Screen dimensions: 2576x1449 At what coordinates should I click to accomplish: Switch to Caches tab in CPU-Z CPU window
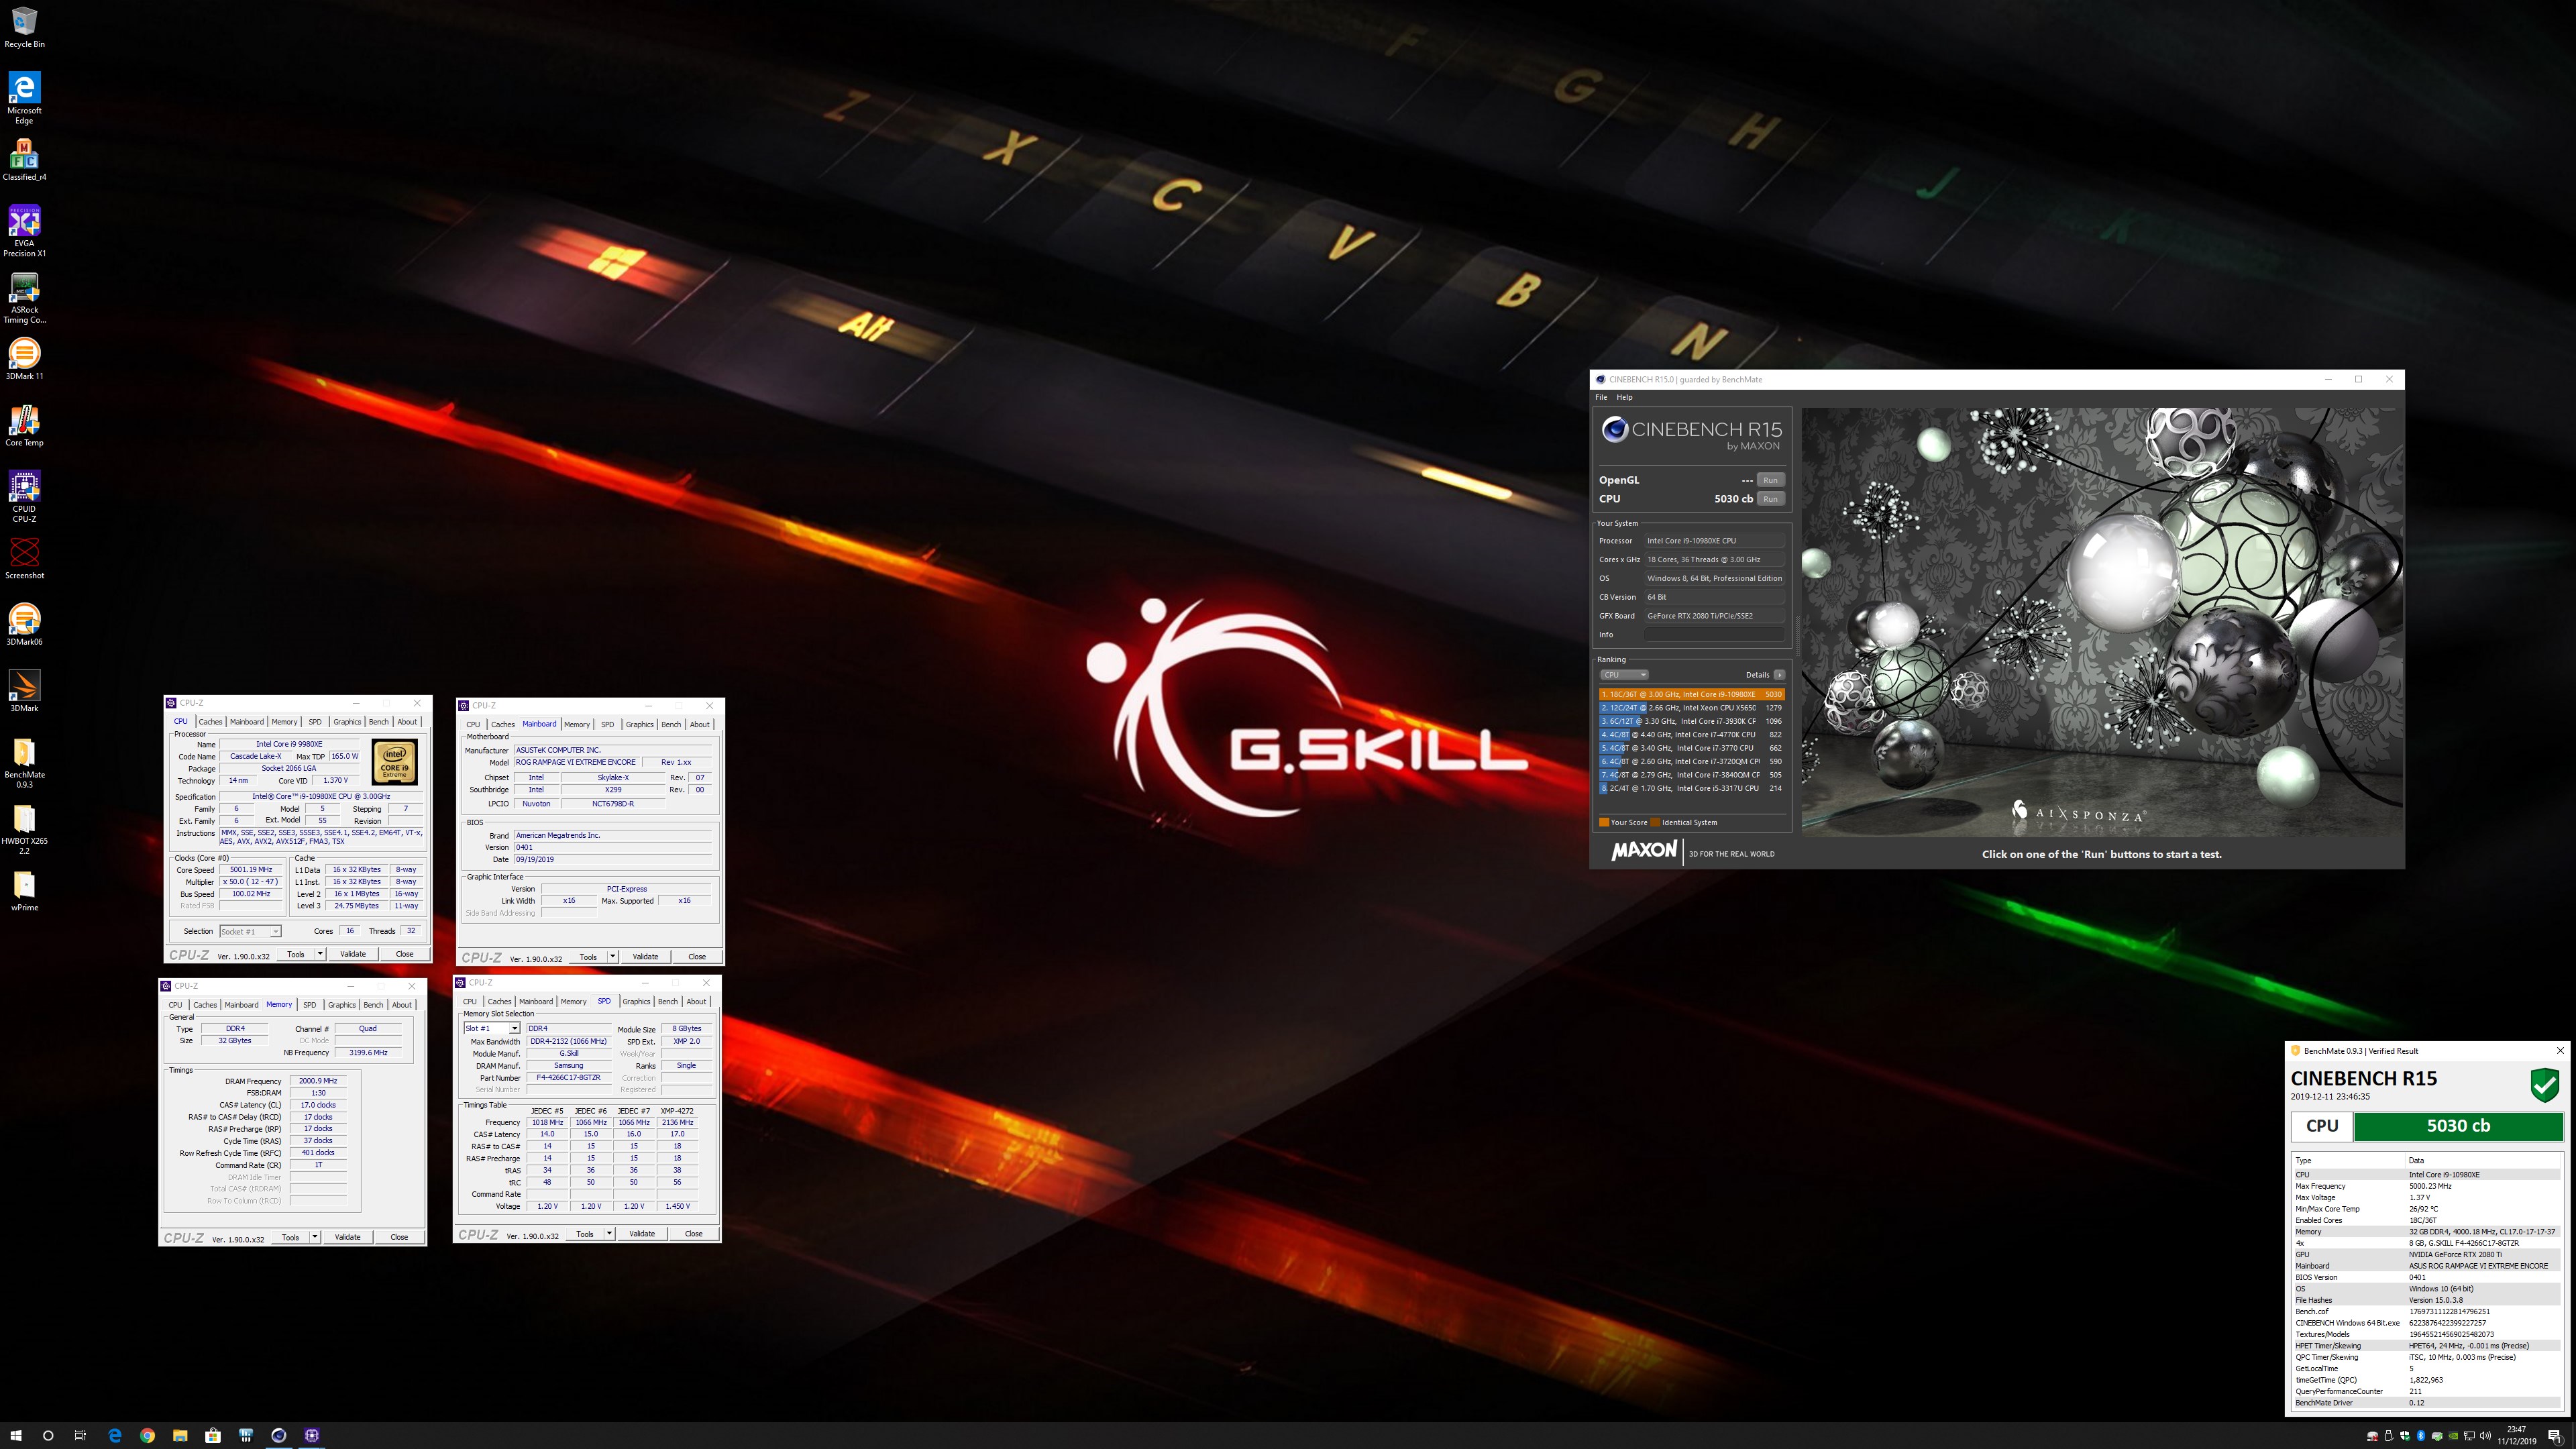click(x=210, y=722)
